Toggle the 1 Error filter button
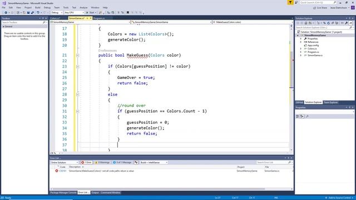Screen dimensions: 356x200 coord(87,162)
